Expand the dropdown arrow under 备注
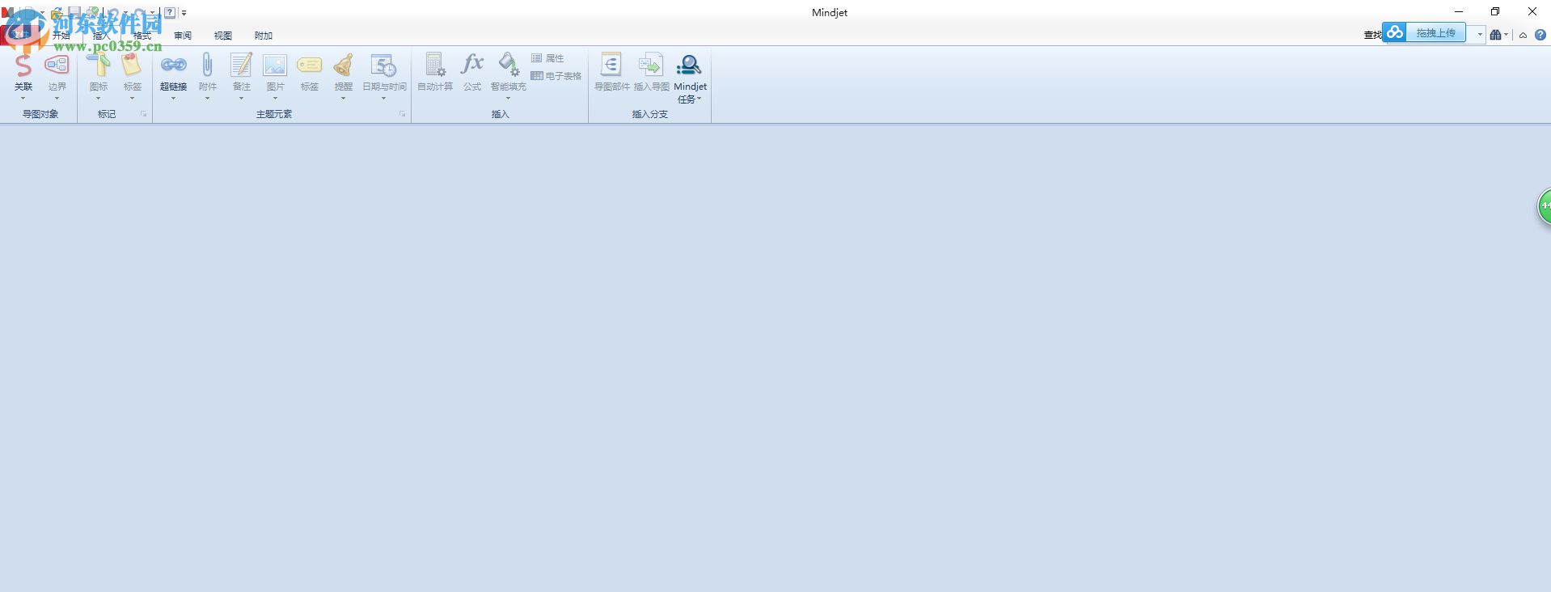The image size is (1551, 592). point(241,99)
